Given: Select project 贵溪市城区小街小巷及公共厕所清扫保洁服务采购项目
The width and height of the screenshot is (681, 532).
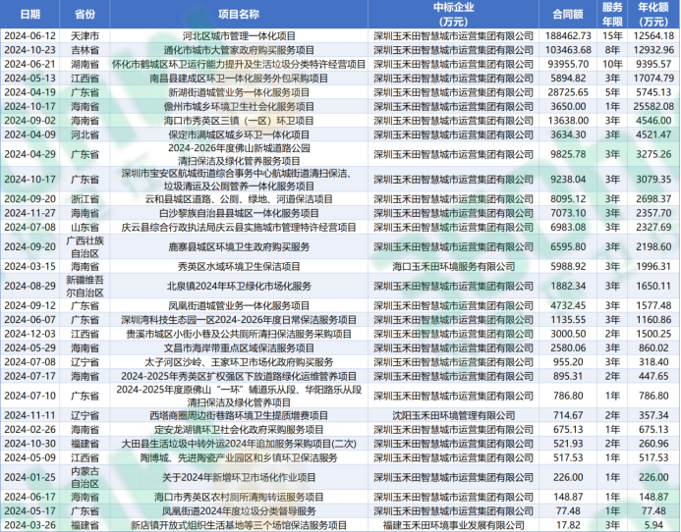Looking at the screenshot, I should point(239,334).
